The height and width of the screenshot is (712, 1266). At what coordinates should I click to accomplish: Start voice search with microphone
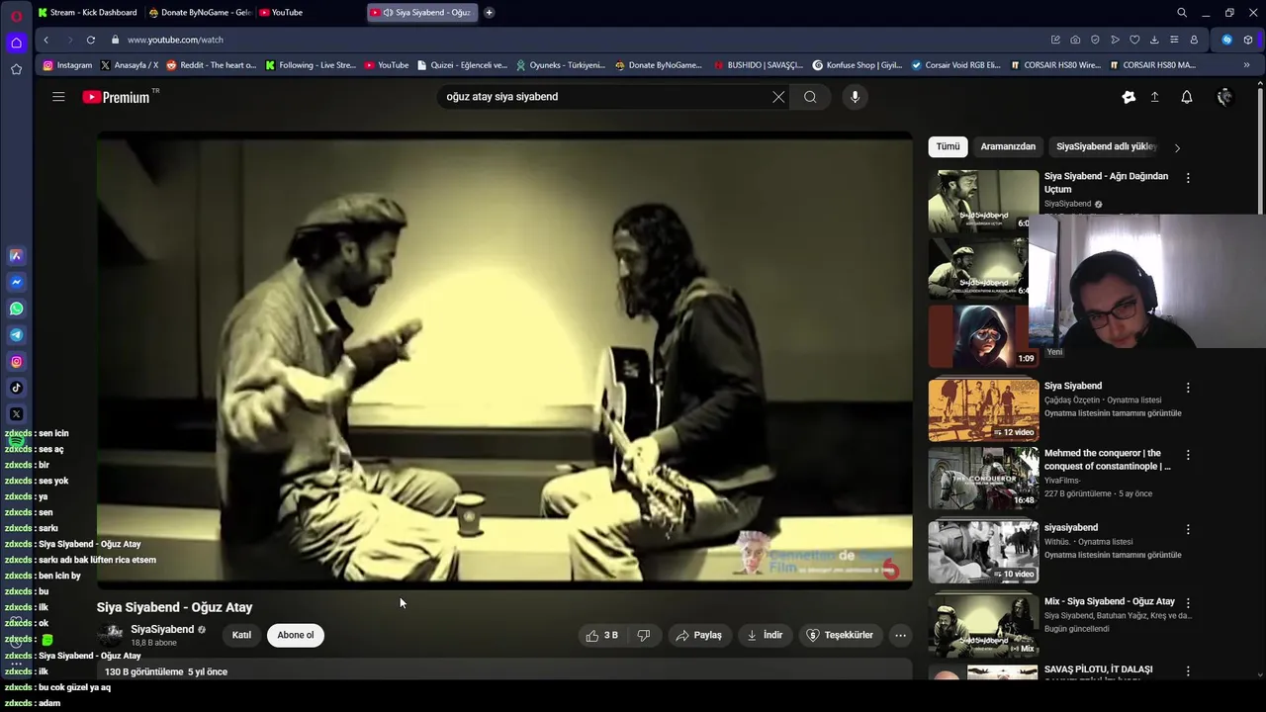(x=856, y=97)
